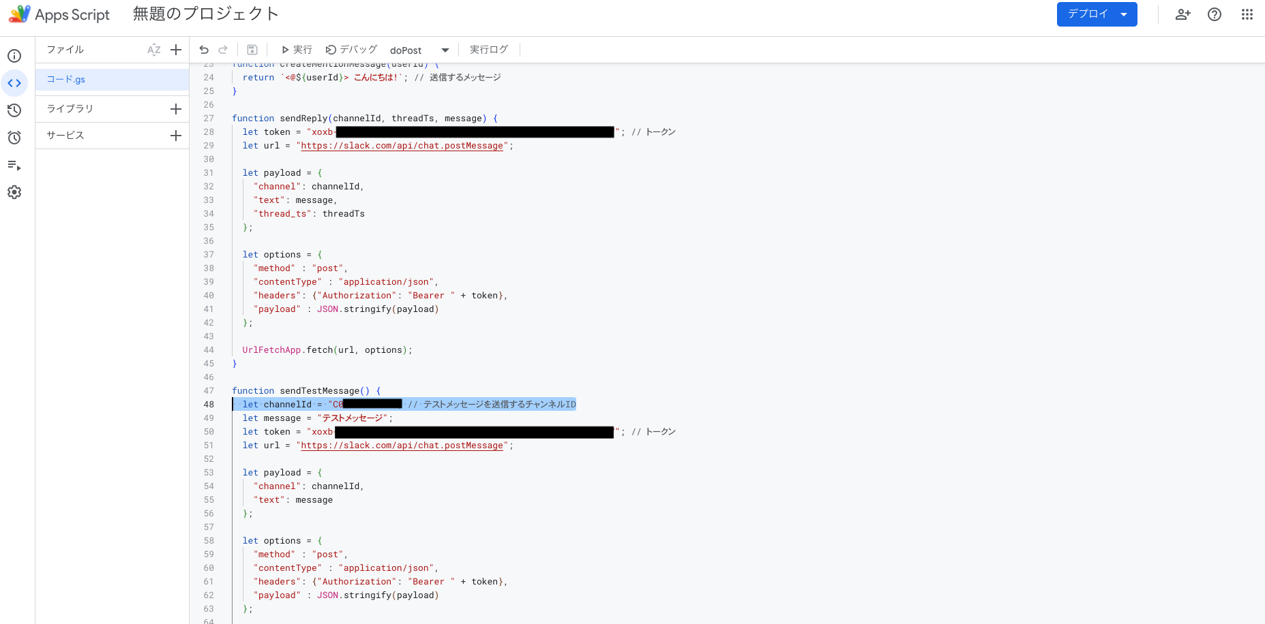Rename project title 無題のプロジェクト
Viewport: 1265px width, 624px height.
coord(205,14)
